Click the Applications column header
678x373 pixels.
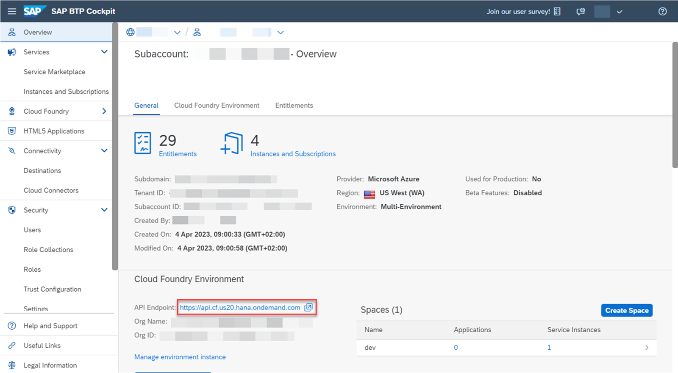click(472, 330)
